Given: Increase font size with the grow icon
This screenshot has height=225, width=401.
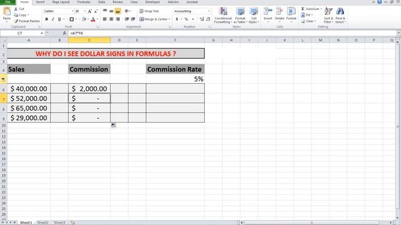Looking at the screenshot, I should point(90,11).
